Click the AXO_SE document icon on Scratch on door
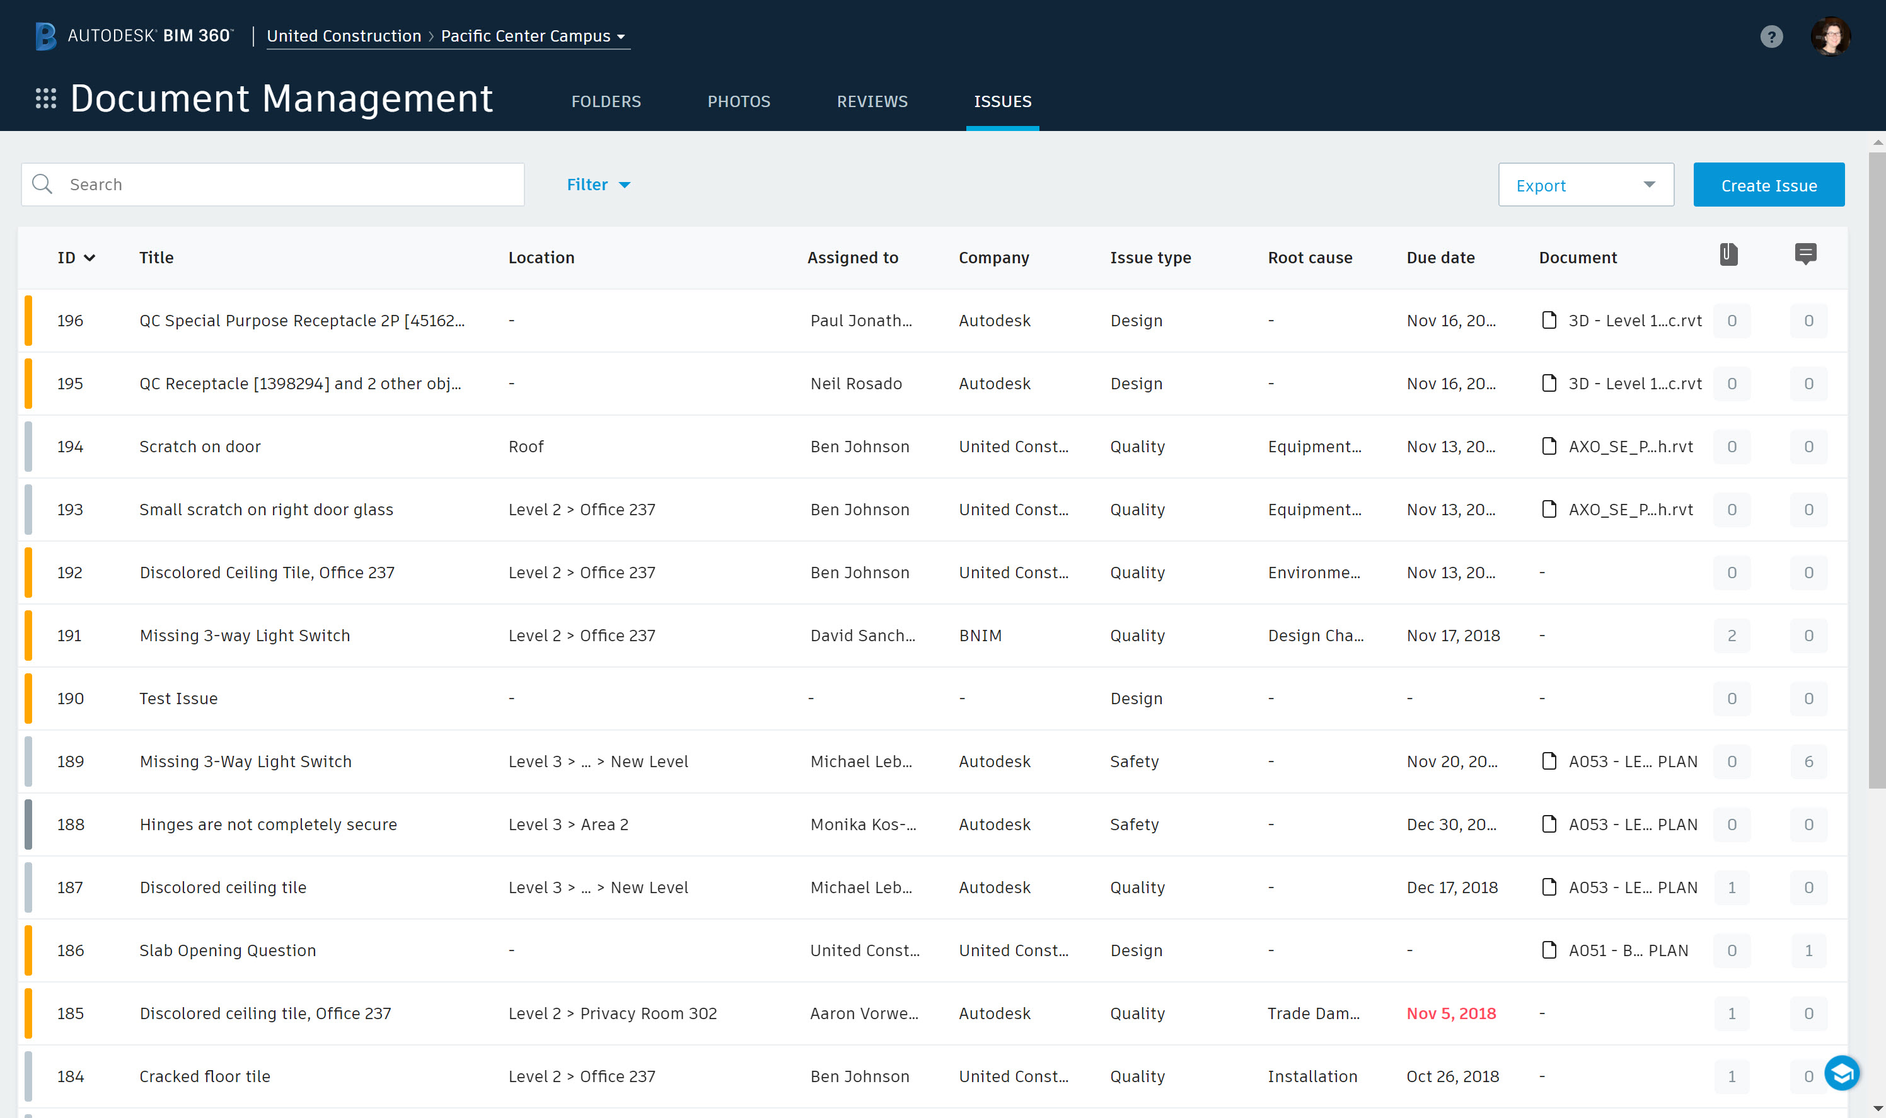The width and height of the screenshot is (1886, 1118). 1549,446
